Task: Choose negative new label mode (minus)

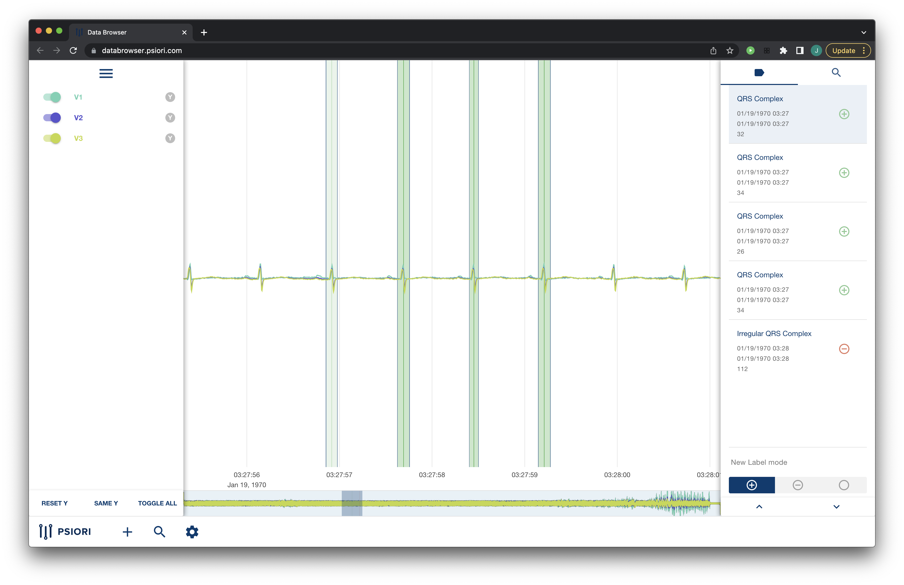Action: [x=798, y=485]
